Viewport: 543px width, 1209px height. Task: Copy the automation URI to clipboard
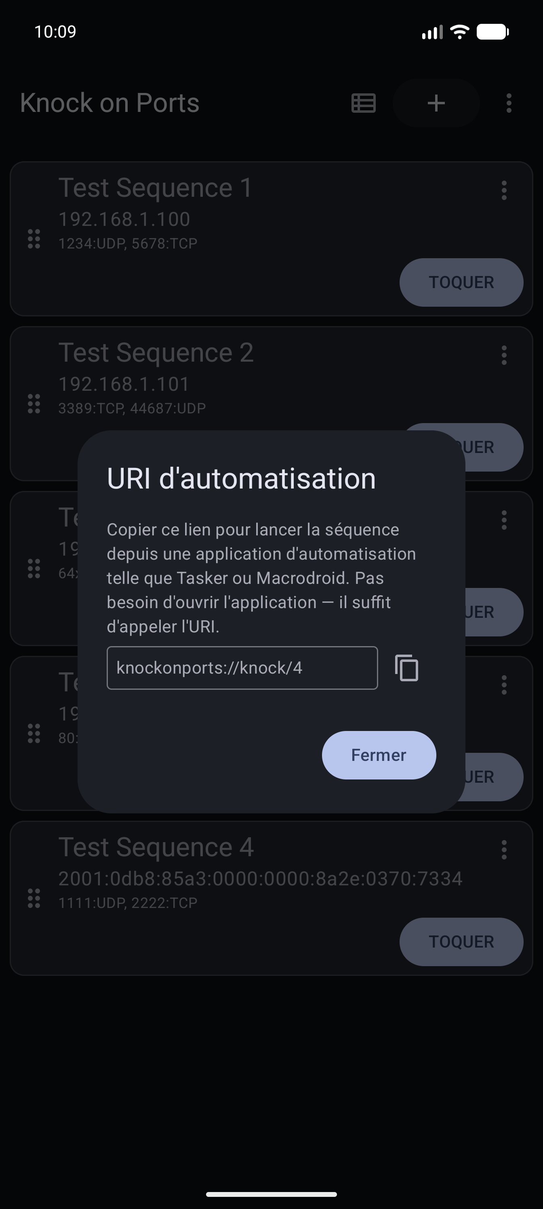406,668
